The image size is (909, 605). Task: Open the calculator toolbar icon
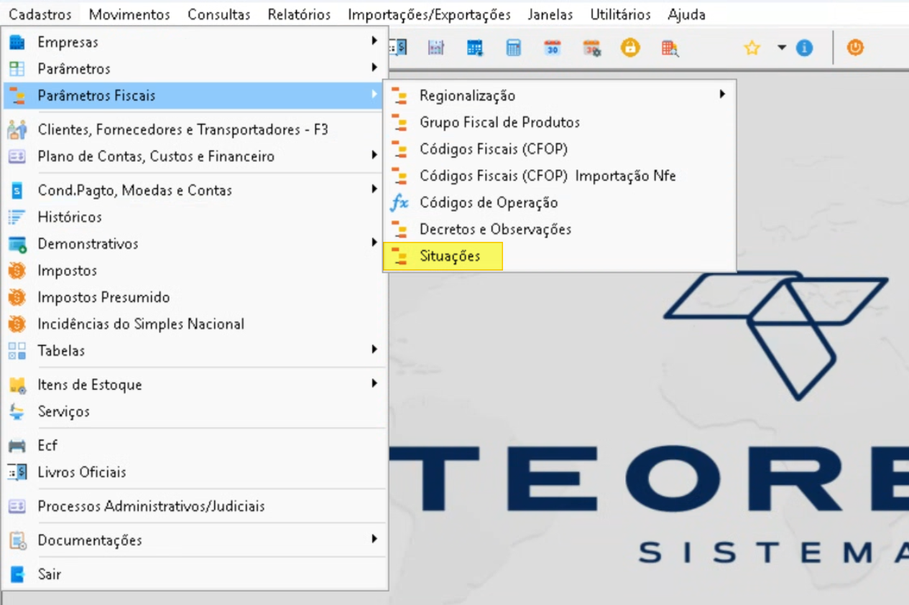[x=514, y=48]
